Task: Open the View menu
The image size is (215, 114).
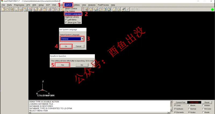Action: coord(84,5)
